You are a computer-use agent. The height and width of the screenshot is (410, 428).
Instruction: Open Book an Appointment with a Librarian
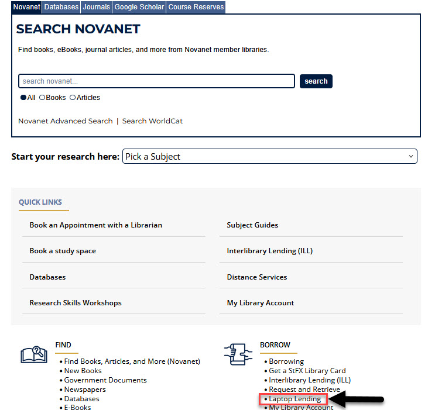96,225
